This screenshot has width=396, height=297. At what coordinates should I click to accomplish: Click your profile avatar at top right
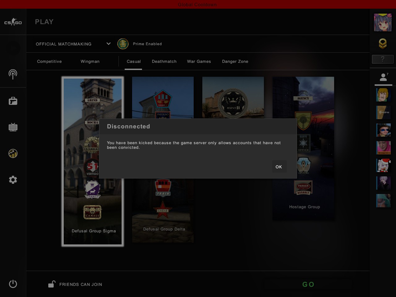click(383, 22)
